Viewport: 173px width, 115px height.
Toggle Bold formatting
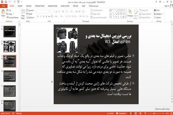(x=38, y=16)
